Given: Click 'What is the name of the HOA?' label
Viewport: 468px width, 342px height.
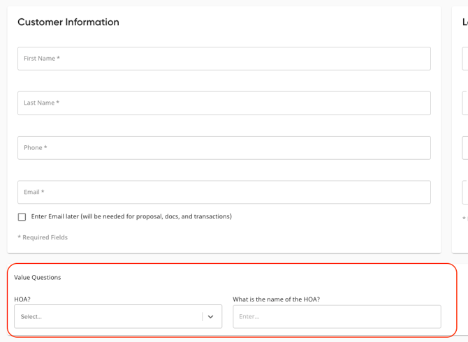Looking at the screenshot, I should click(276, 299).
